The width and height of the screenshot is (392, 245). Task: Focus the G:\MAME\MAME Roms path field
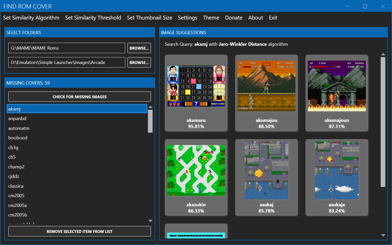pyautogui.click(x=67, y=48)
